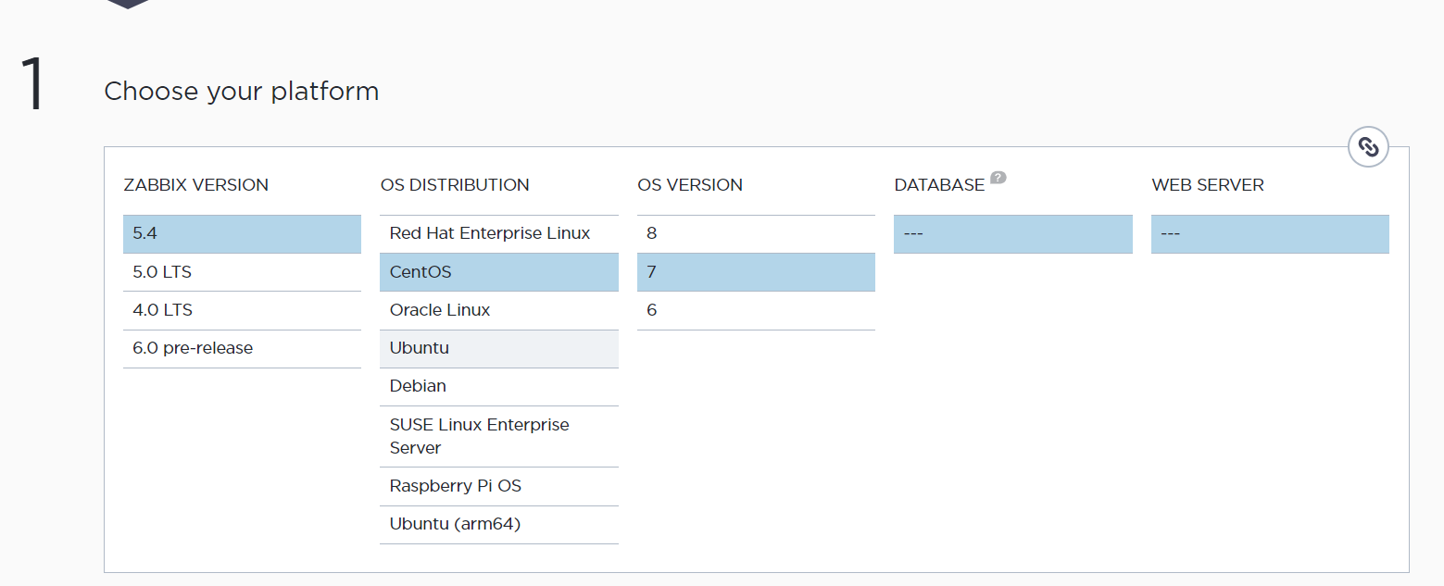Choose Ubuntu (arm64) distribution

pos(498,524)
